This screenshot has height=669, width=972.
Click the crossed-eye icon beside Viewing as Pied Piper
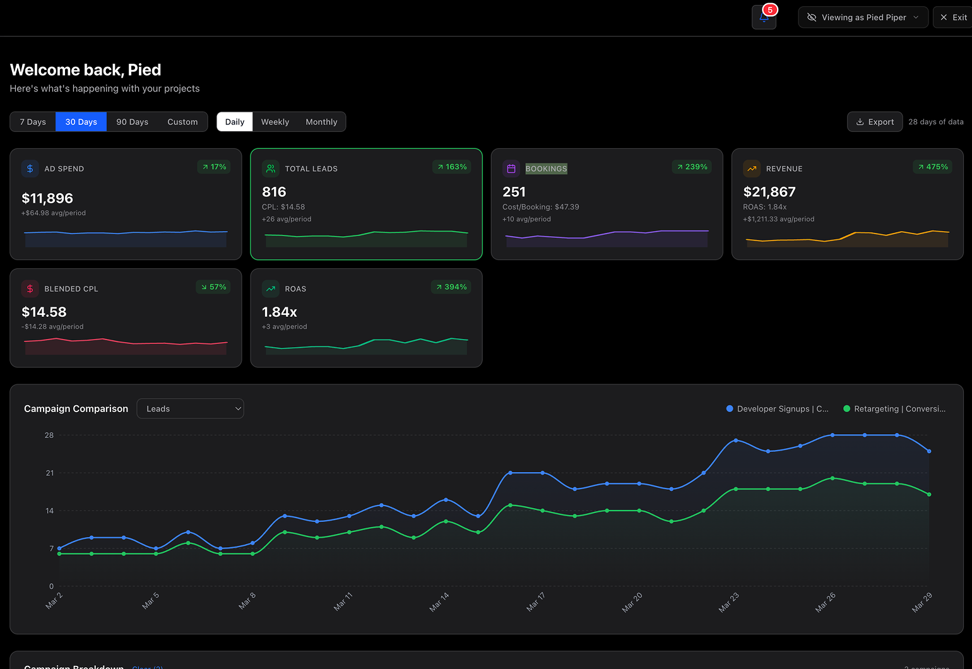[x=812, y=18]
